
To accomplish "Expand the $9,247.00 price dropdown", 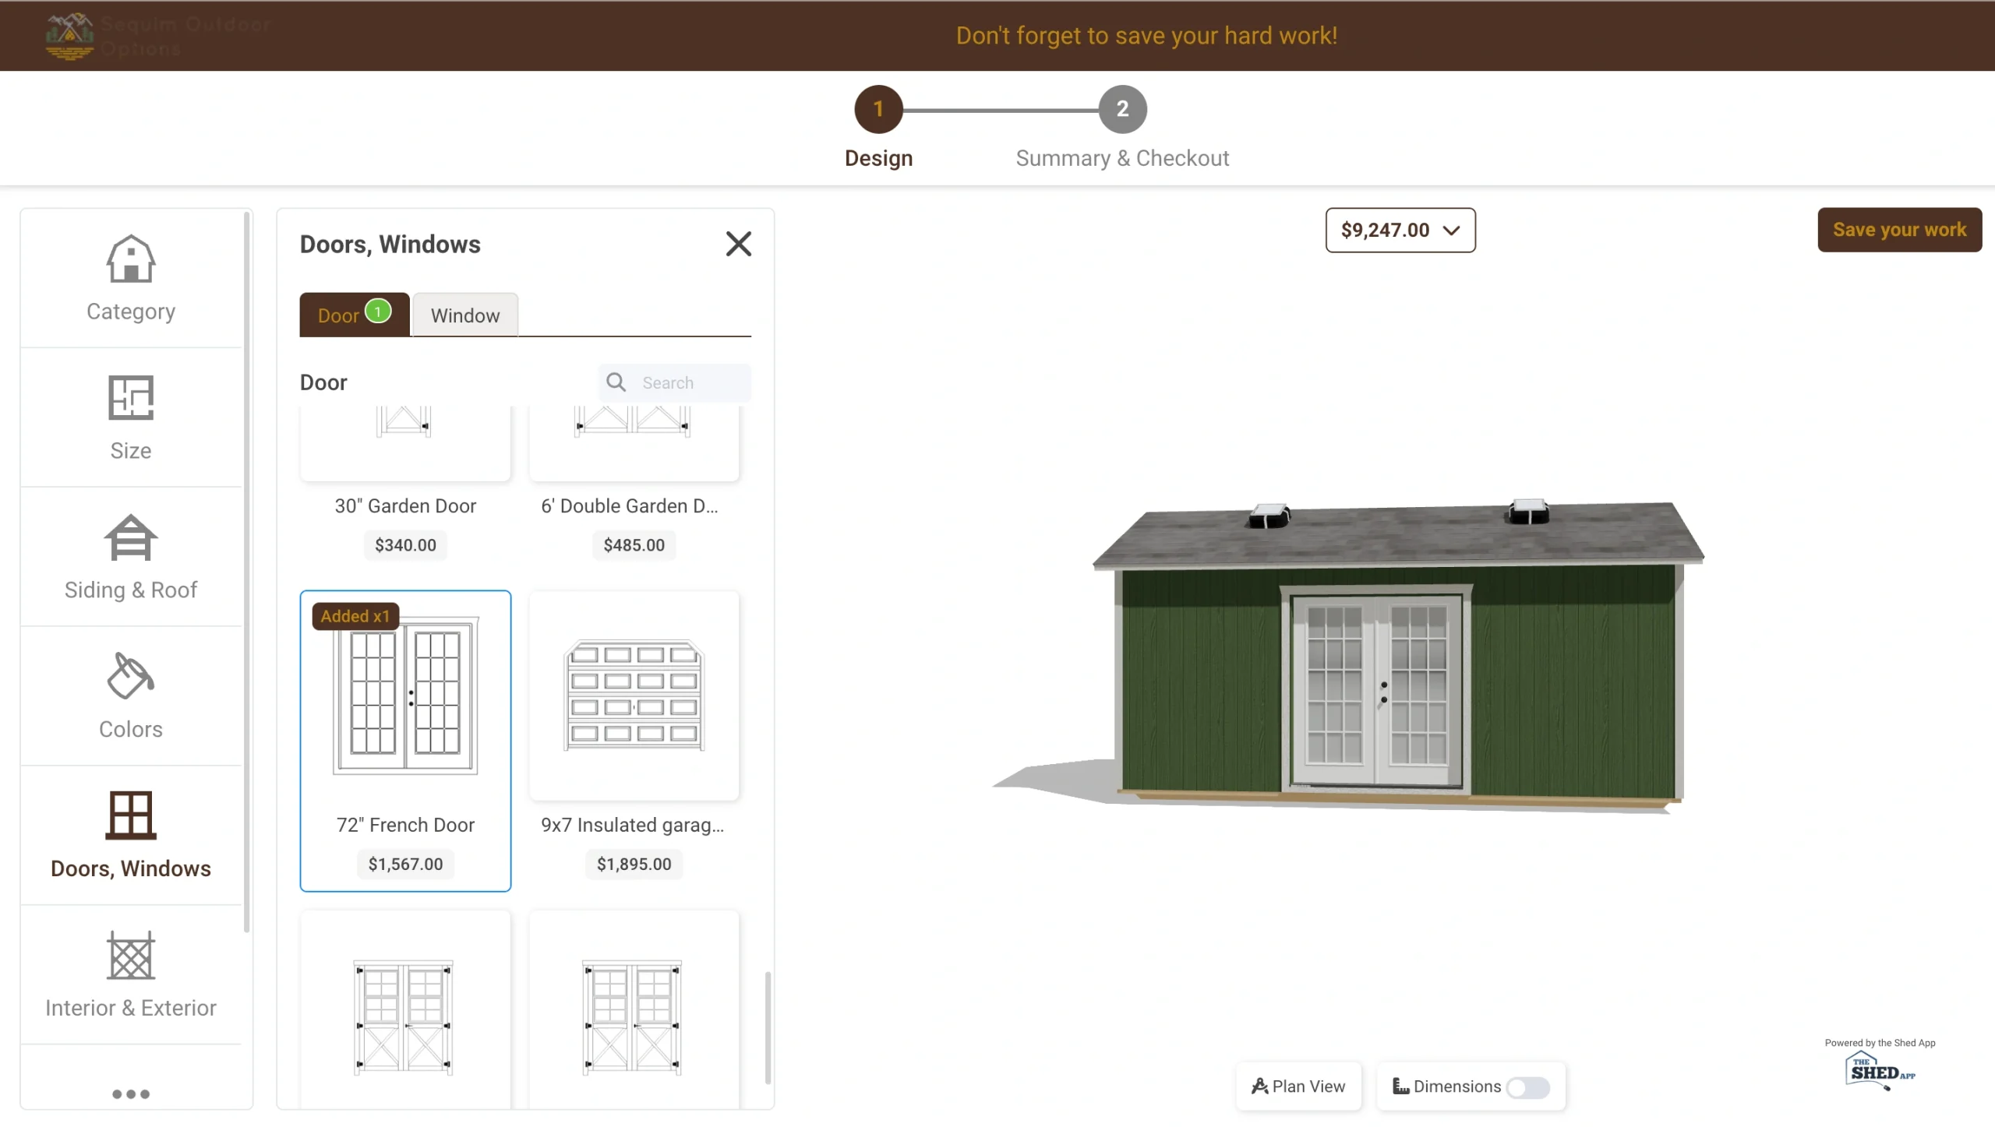I will [x=1400, y=230].
